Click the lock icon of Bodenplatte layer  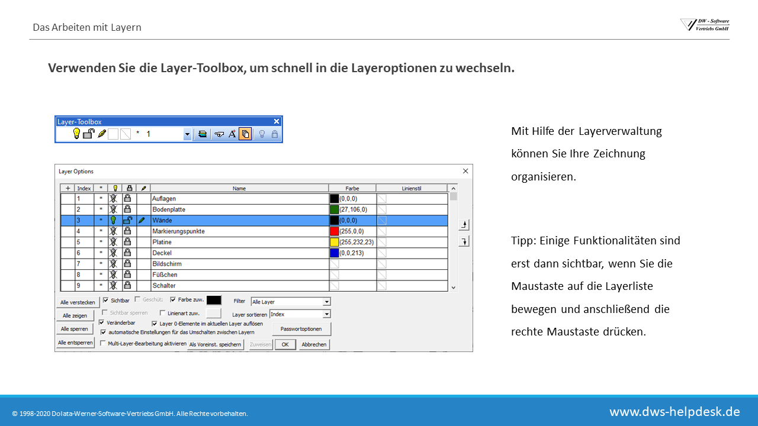pyautogui.click(x=127, y=209)
